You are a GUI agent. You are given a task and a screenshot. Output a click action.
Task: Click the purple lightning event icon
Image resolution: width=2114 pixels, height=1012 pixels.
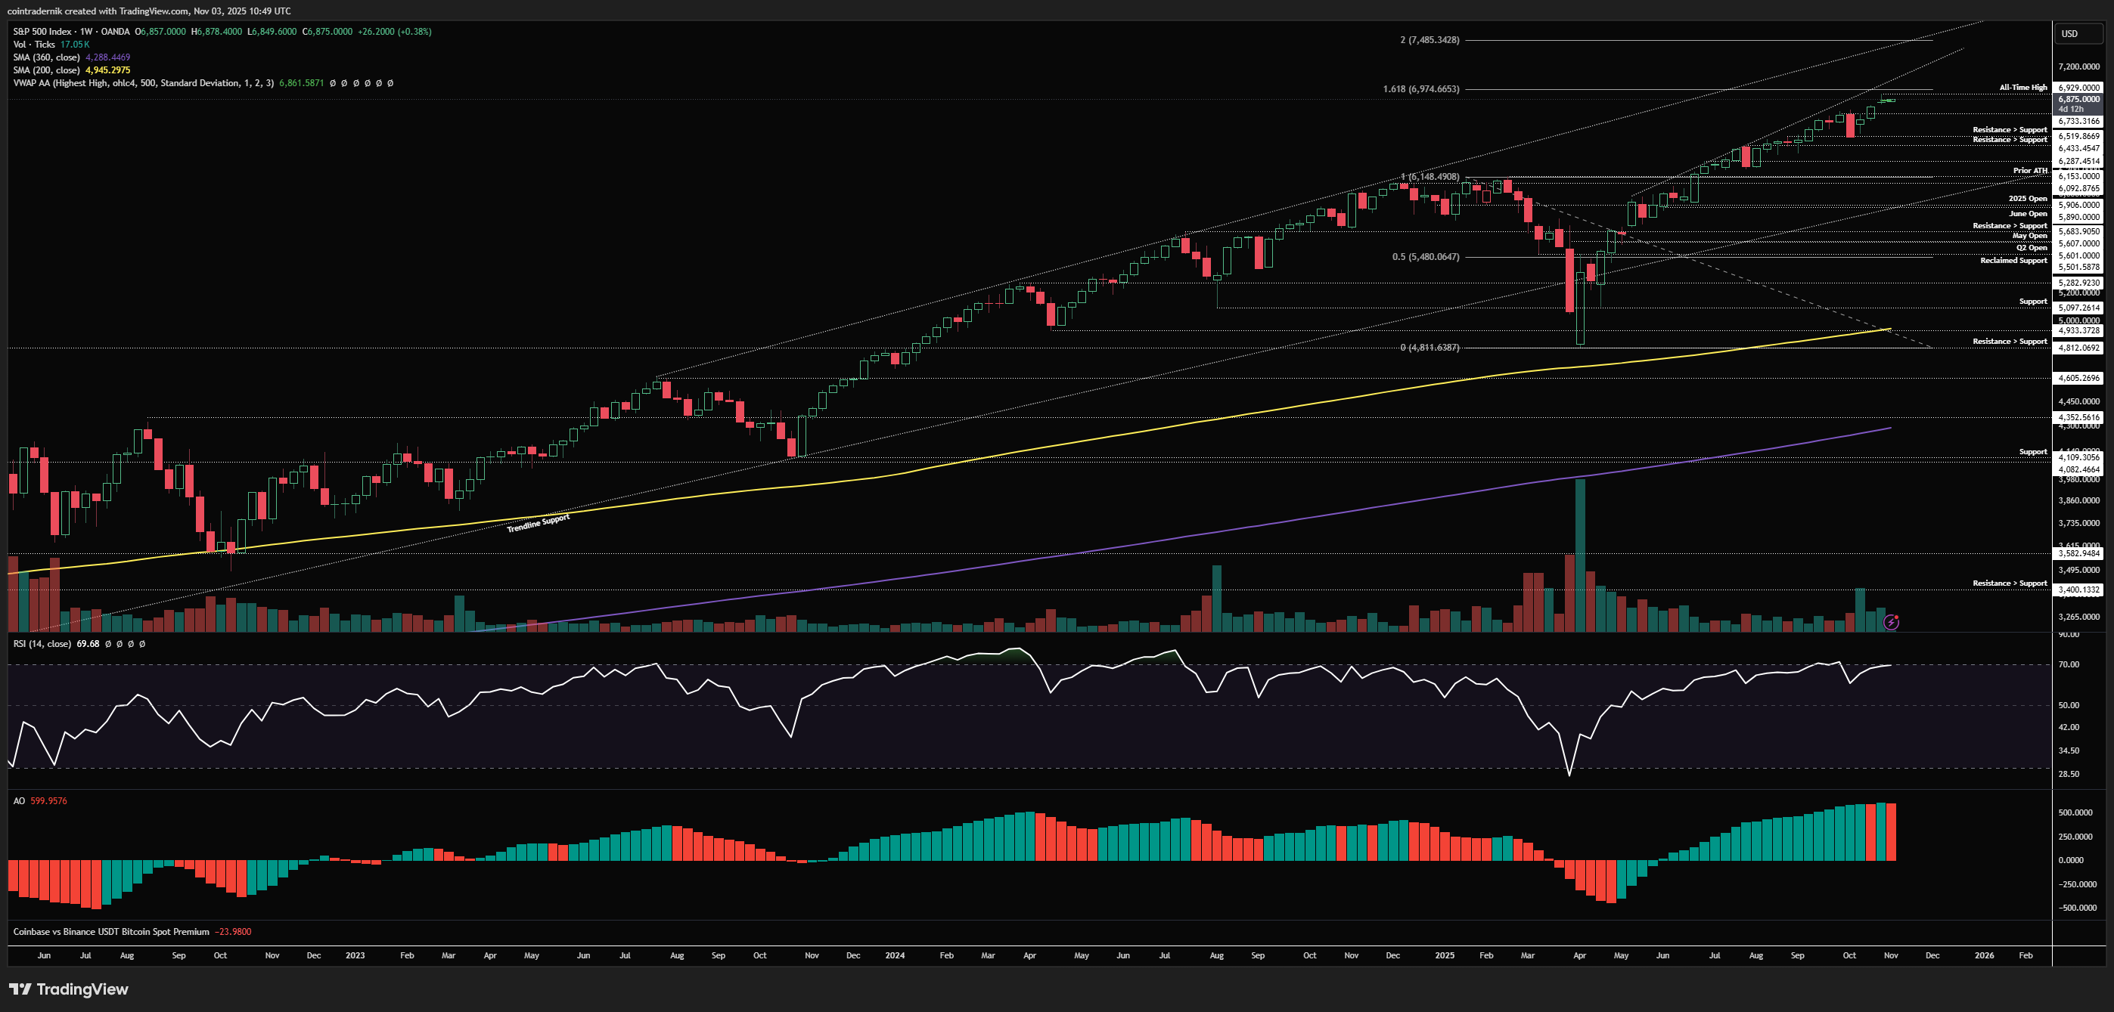(1891, 623)
